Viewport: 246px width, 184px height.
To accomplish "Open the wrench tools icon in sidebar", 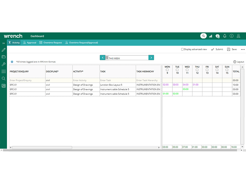I will (3, 64).
